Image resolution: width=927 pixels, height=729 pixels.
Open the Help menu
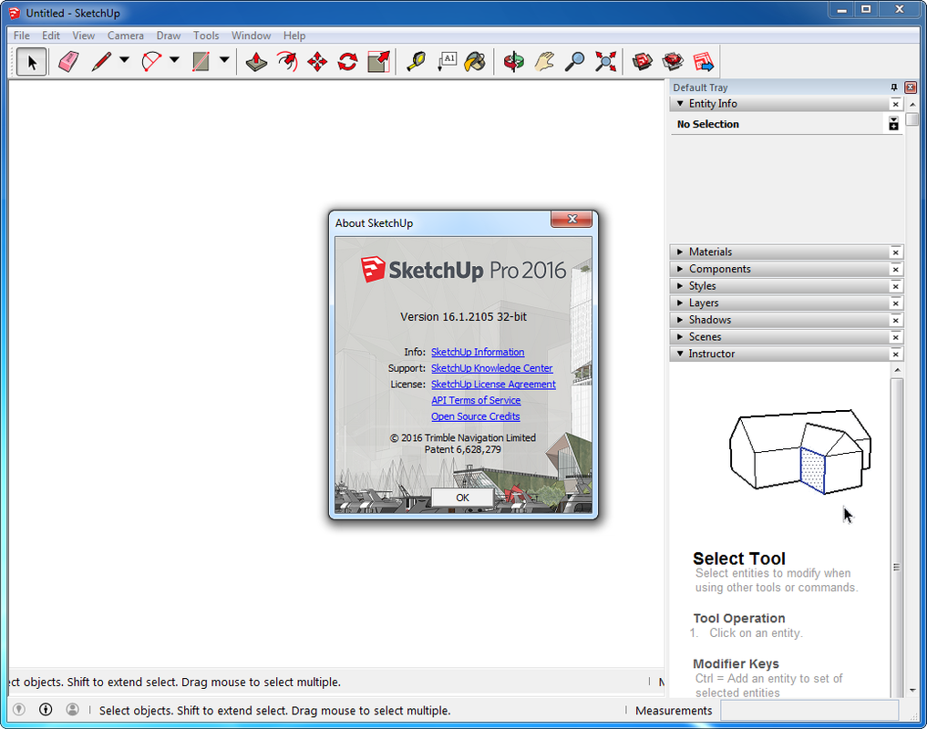point(294,36)
